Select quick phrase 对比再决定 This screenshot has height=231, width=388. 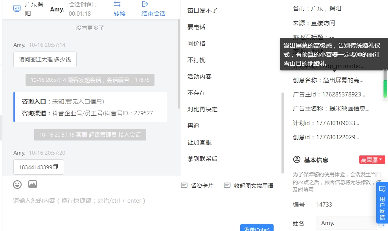pyautogui.click(x=202, y=109)
